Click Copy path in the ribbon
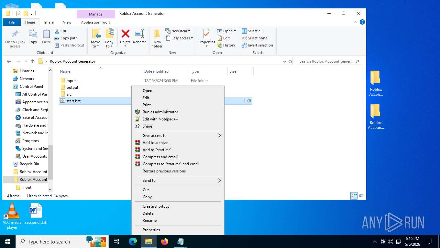 (66, 38)
